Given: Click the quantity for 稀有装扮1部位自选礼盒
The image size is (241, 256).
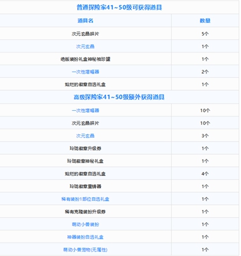Looking at the screenshot, I should [205, 199].
